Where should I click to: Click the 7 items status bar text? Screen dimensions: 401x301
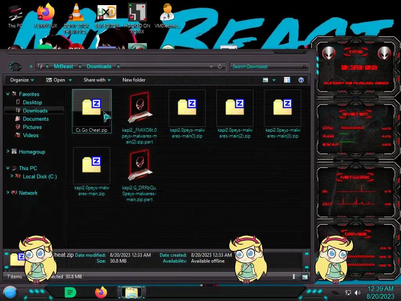tap(14, 277)
